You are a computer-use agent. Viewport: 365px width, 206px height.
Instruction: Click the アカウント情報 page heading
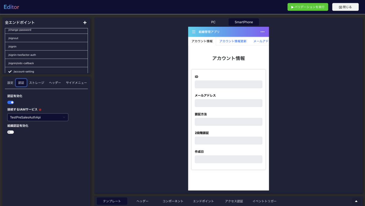pyautogui.click(x=228, y=58)
